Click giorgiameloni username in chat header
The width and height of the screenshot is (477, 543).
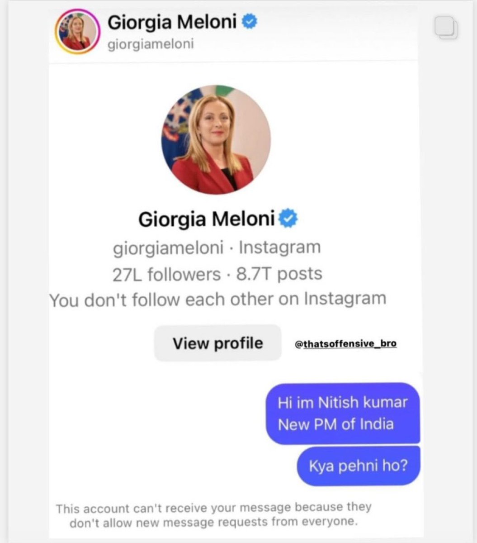pyautogui.click(x=151, y=45)
